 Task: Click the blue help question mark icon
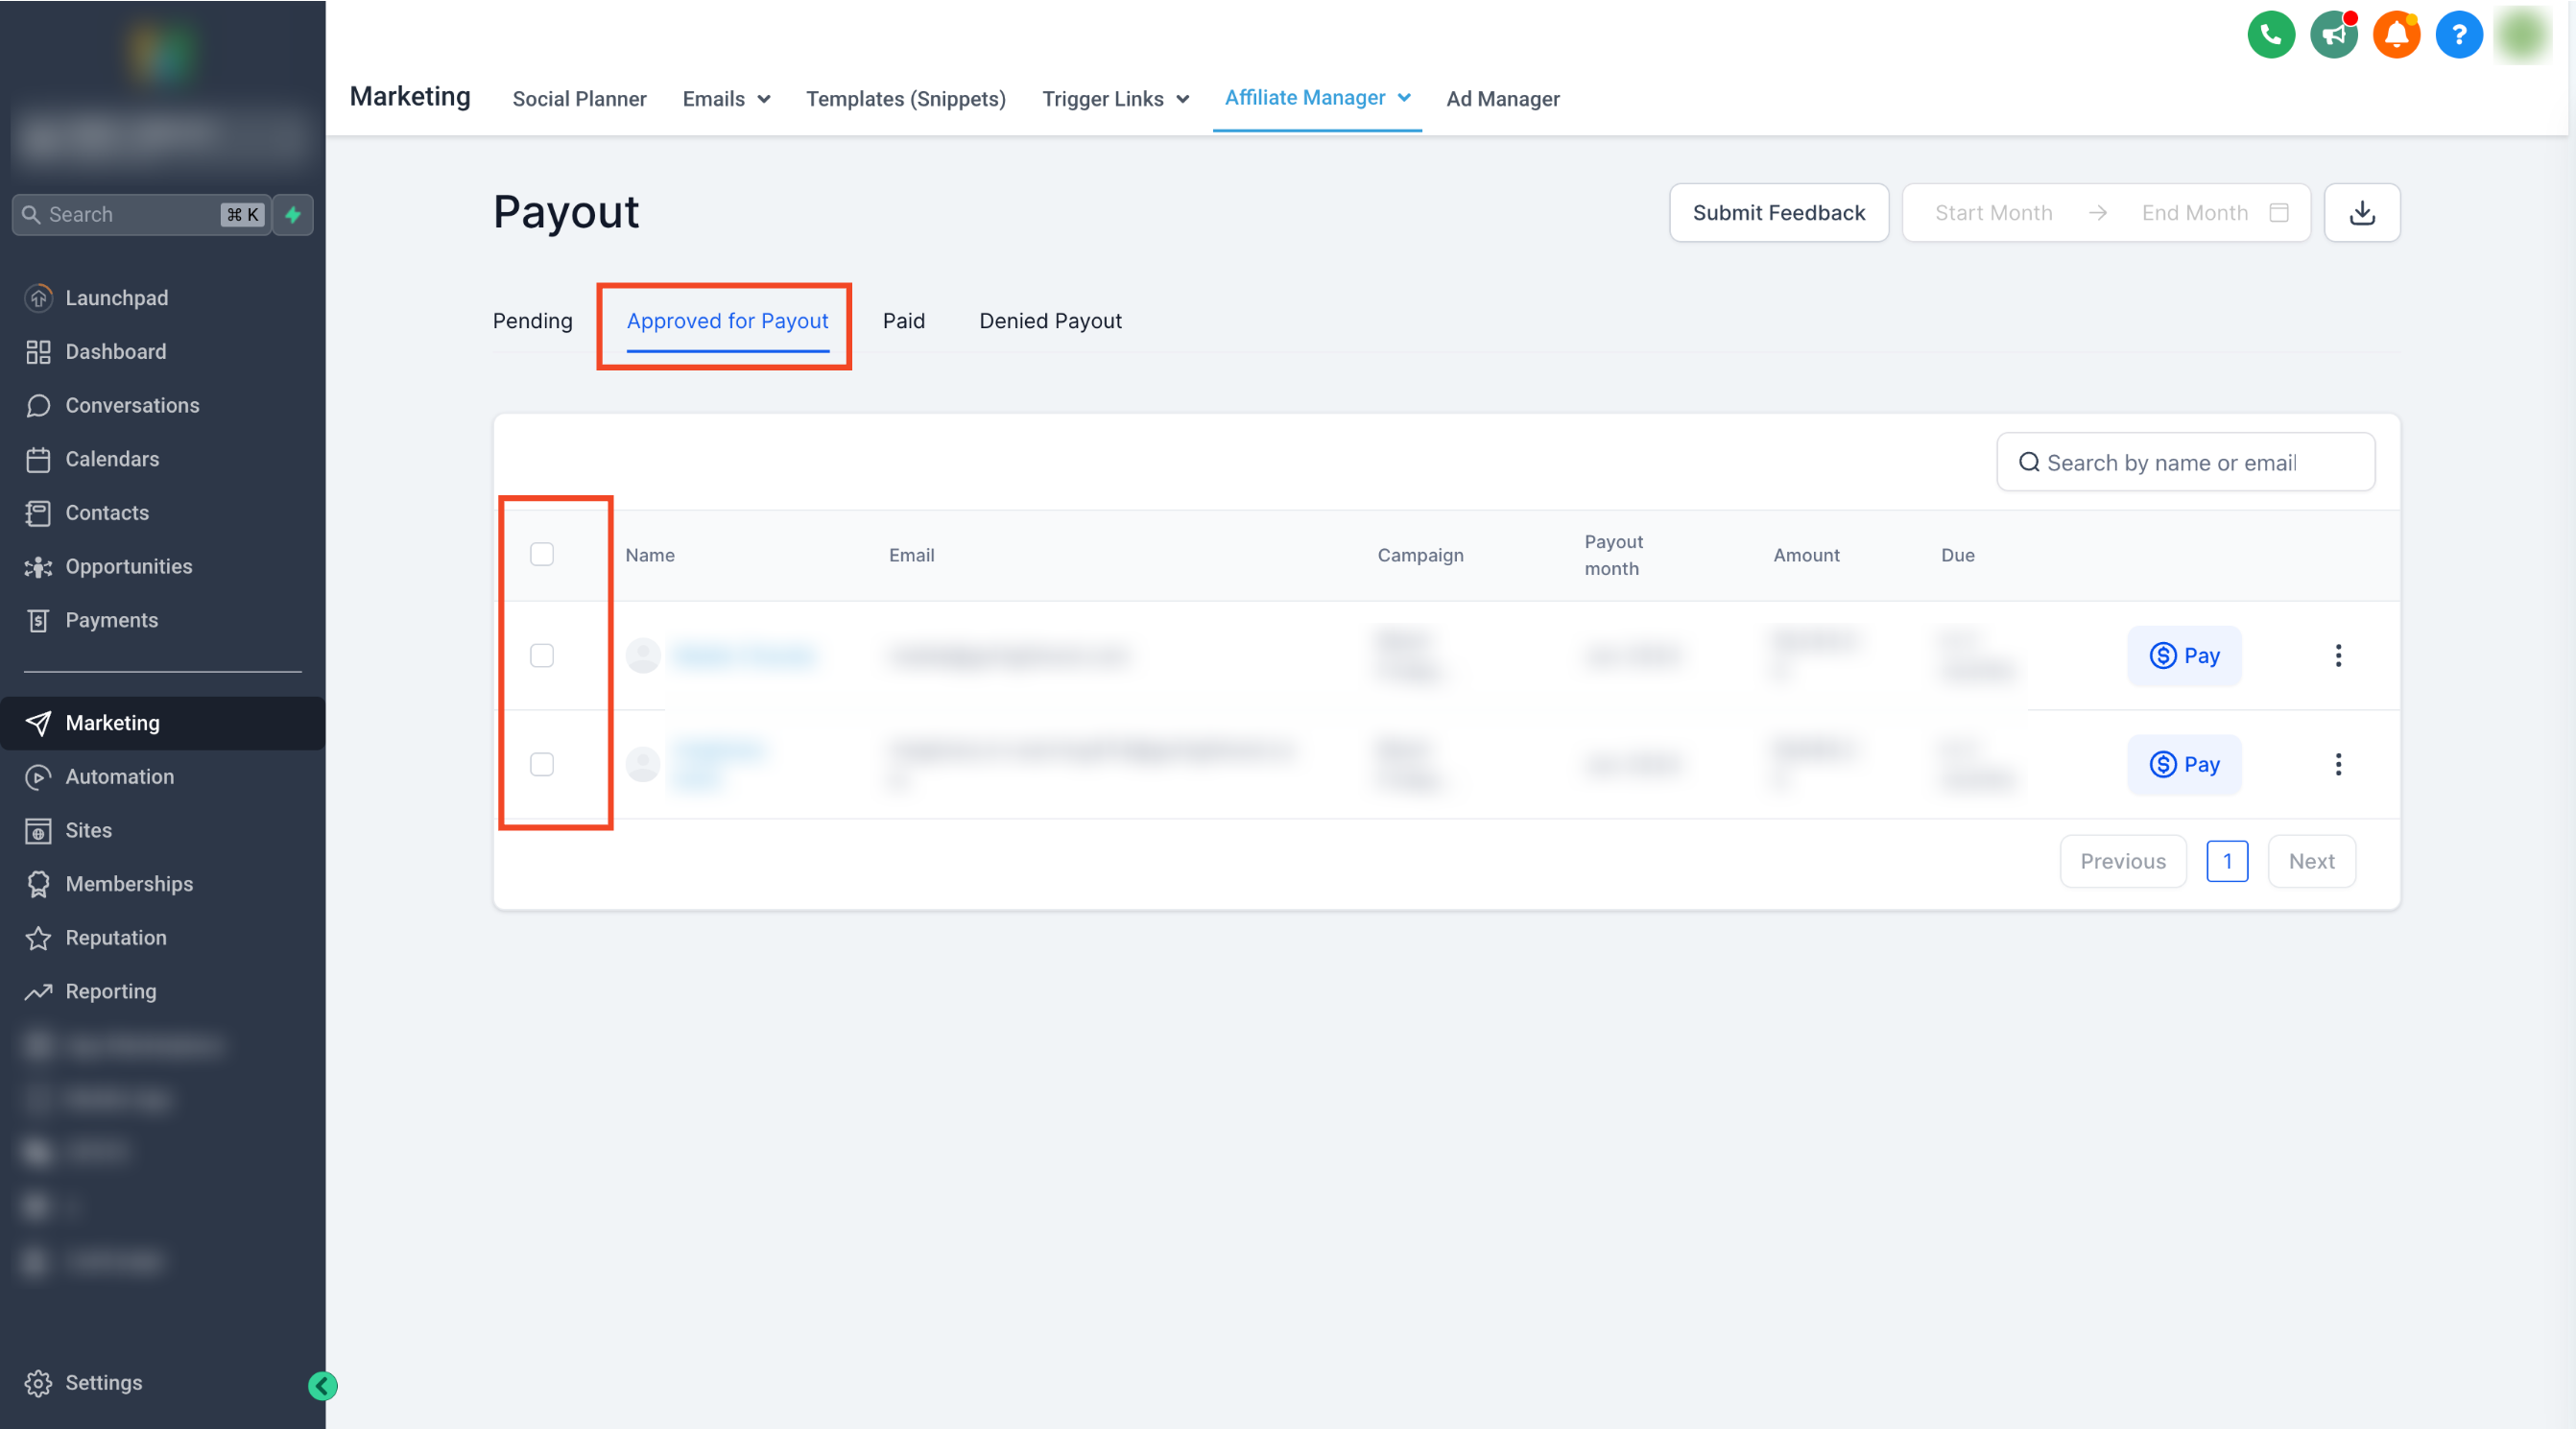(x=2459, y=36)
